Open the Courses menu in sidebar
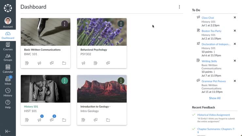The height and width of the screenshot is (136, 242). coord(8,46)
